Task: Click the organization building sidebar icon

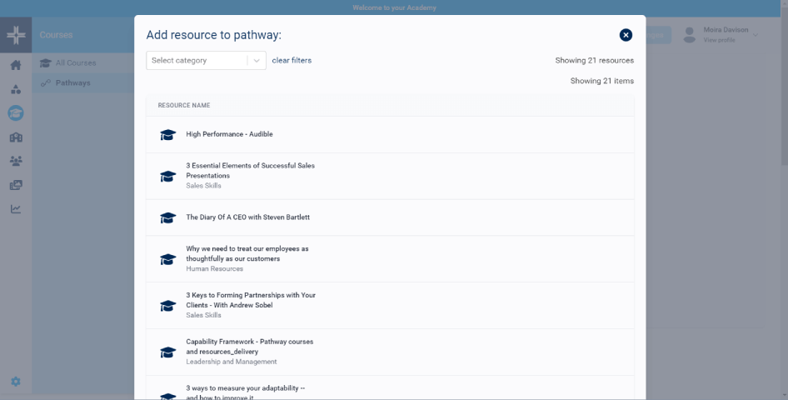Action: (x=16, y=137)
